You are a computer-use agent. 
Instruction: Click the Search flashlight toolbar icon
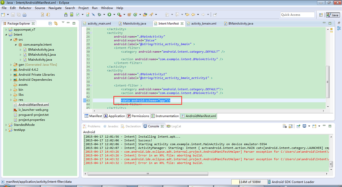(151, 15)
